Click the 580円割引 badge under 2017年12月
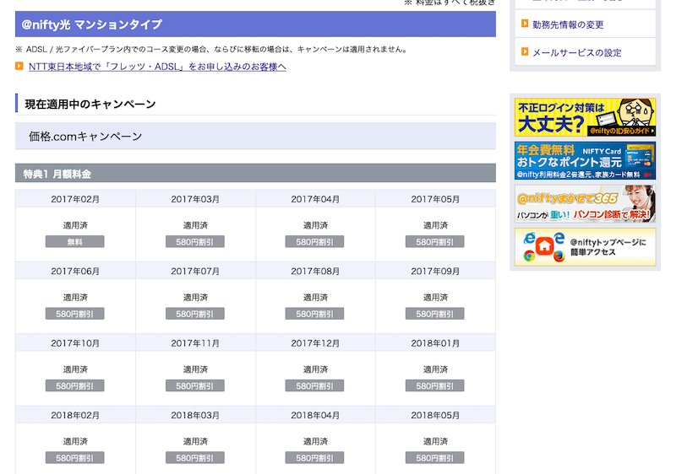 point(314,385)
